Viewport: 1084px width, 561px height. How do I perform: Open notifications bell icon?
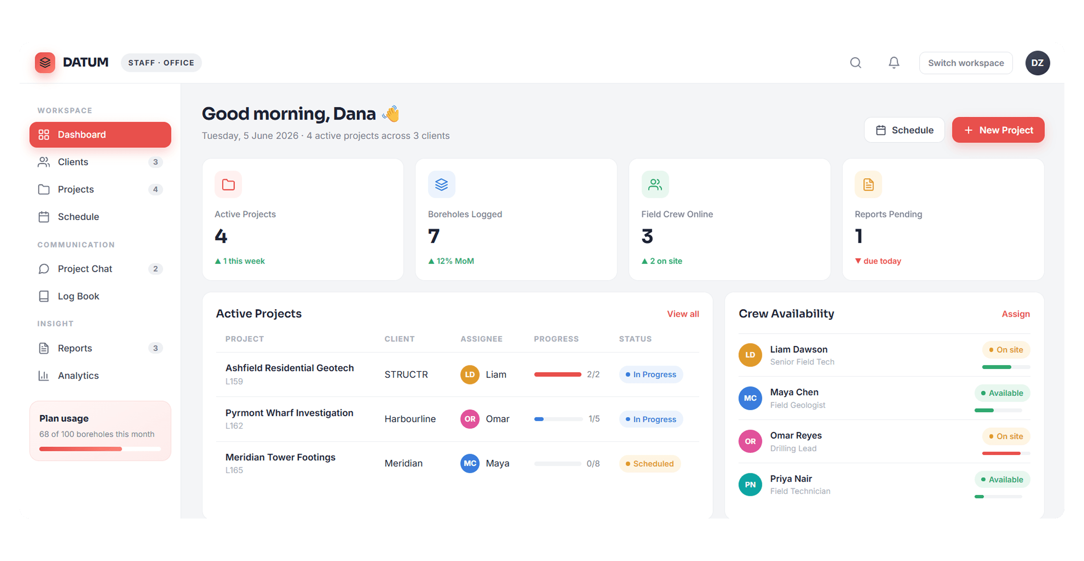(893, 63)
